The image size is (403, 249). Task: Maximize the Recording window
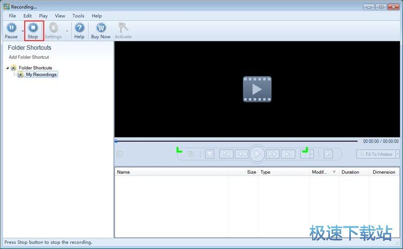click(381, 7)
